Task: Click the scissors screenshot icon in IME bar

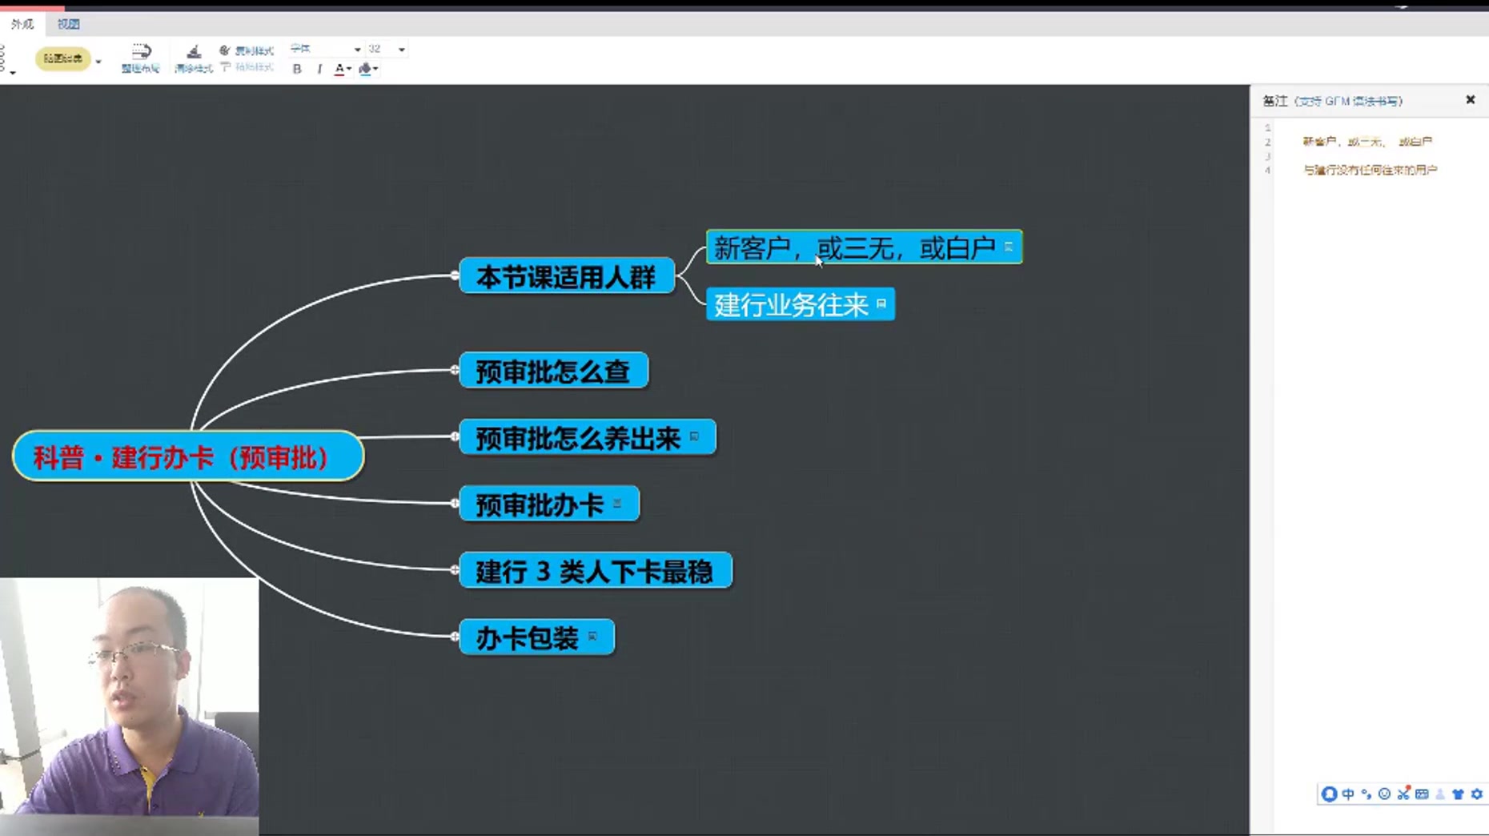Action: 1403,794
